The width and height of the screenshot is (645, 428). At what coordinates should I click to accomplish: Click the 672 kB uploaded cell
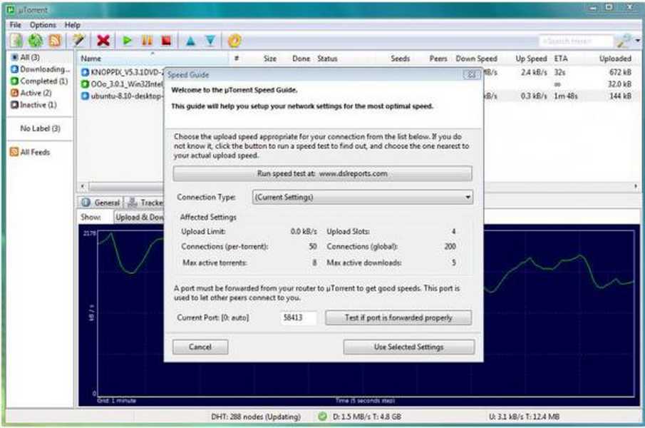coord(620,73)
